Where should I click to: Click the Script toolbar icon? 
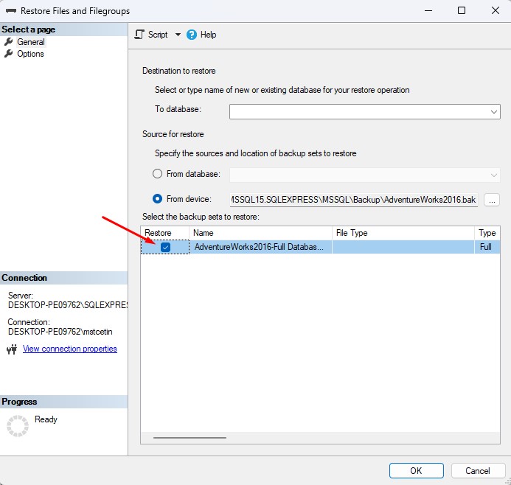pyautogui.click(x=139, y=35)
